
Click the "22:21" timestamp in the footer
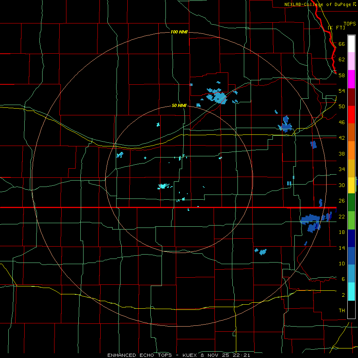point(241,355)
